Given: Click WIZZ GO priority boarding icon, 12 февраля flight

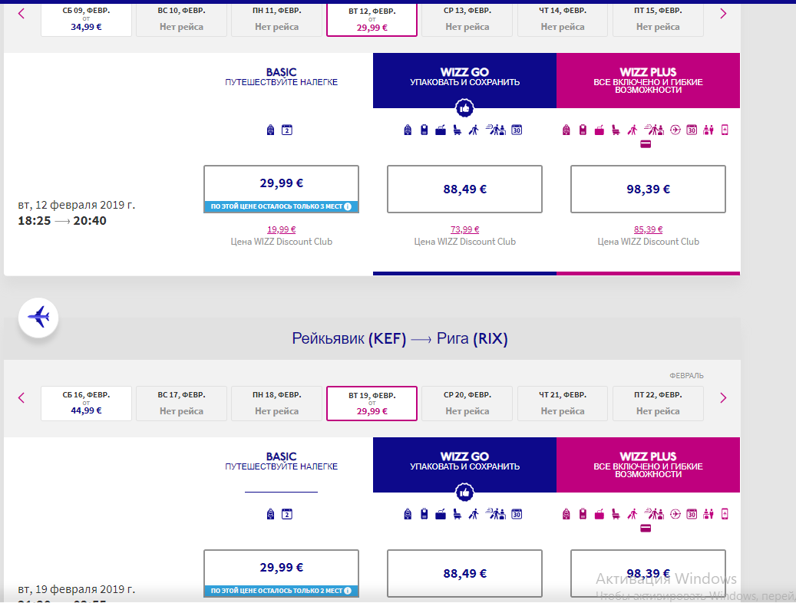Looking at the screenshot, I should click(474, 130).
